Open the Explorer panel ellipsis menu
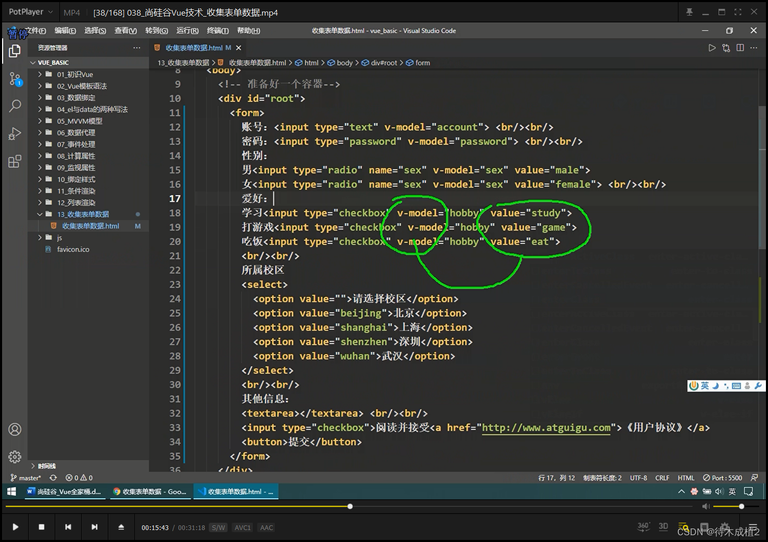This screenshot has height=542, width=768. tap(136, 48)
